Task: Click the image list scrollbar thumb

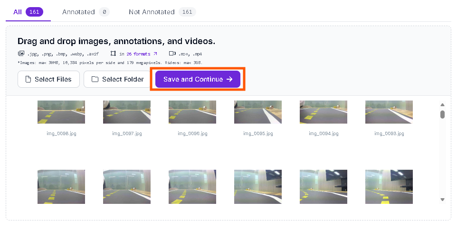Action: tap(442, 114)
